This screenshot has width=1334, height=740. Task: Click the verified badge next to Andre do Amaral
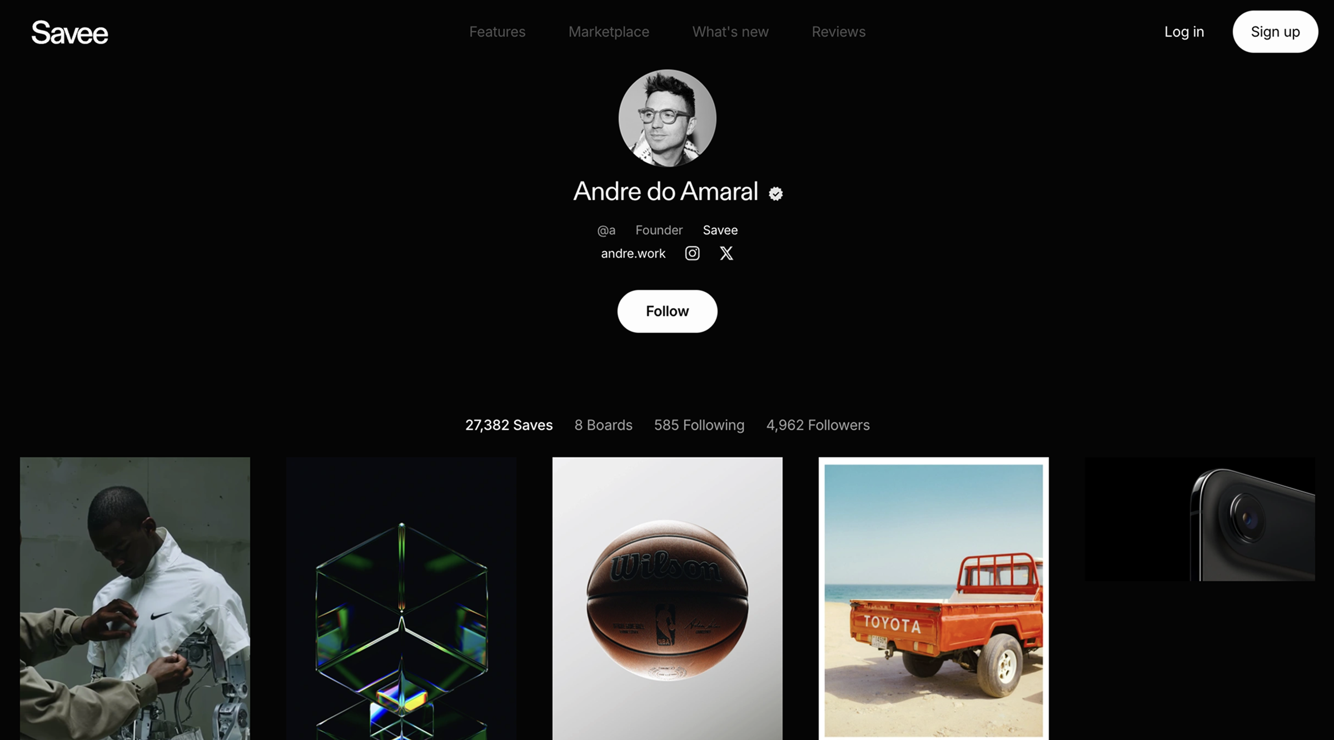point(776,193)
